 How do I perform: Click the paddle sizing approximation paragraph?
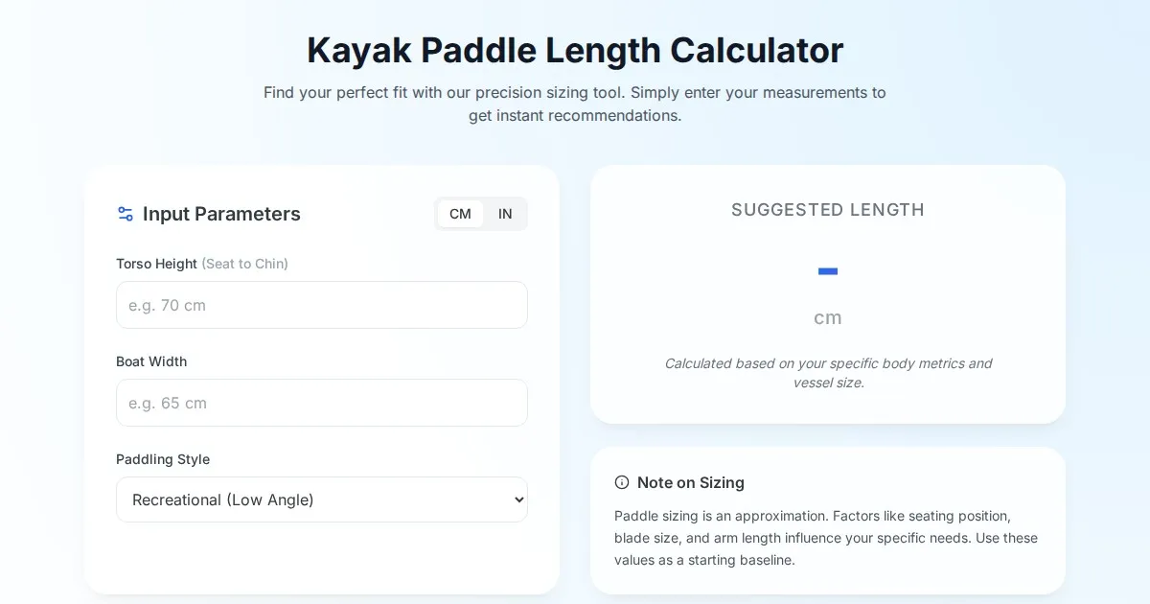pos(826,538)
